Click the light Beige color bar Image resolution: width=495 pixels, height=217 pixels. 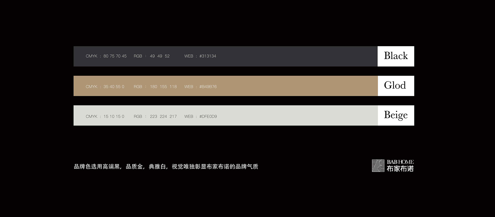(226, 115)
